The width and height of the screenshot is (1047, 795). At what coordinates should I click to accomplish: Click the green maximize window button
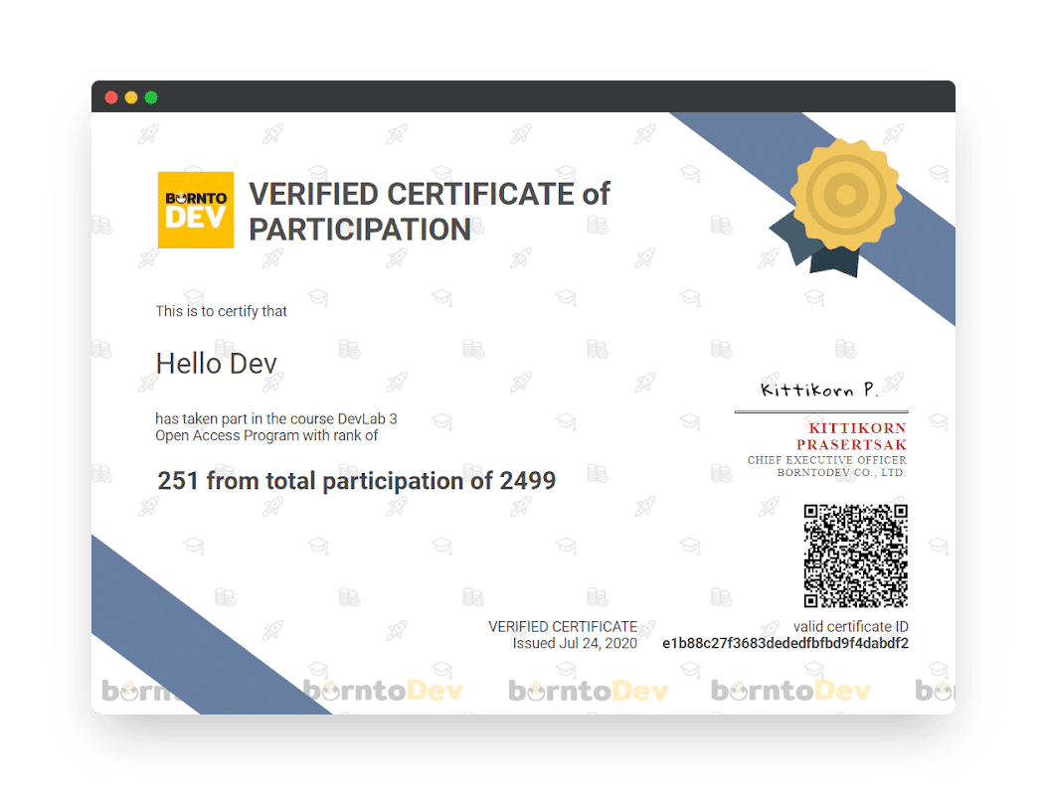[151, 97]
